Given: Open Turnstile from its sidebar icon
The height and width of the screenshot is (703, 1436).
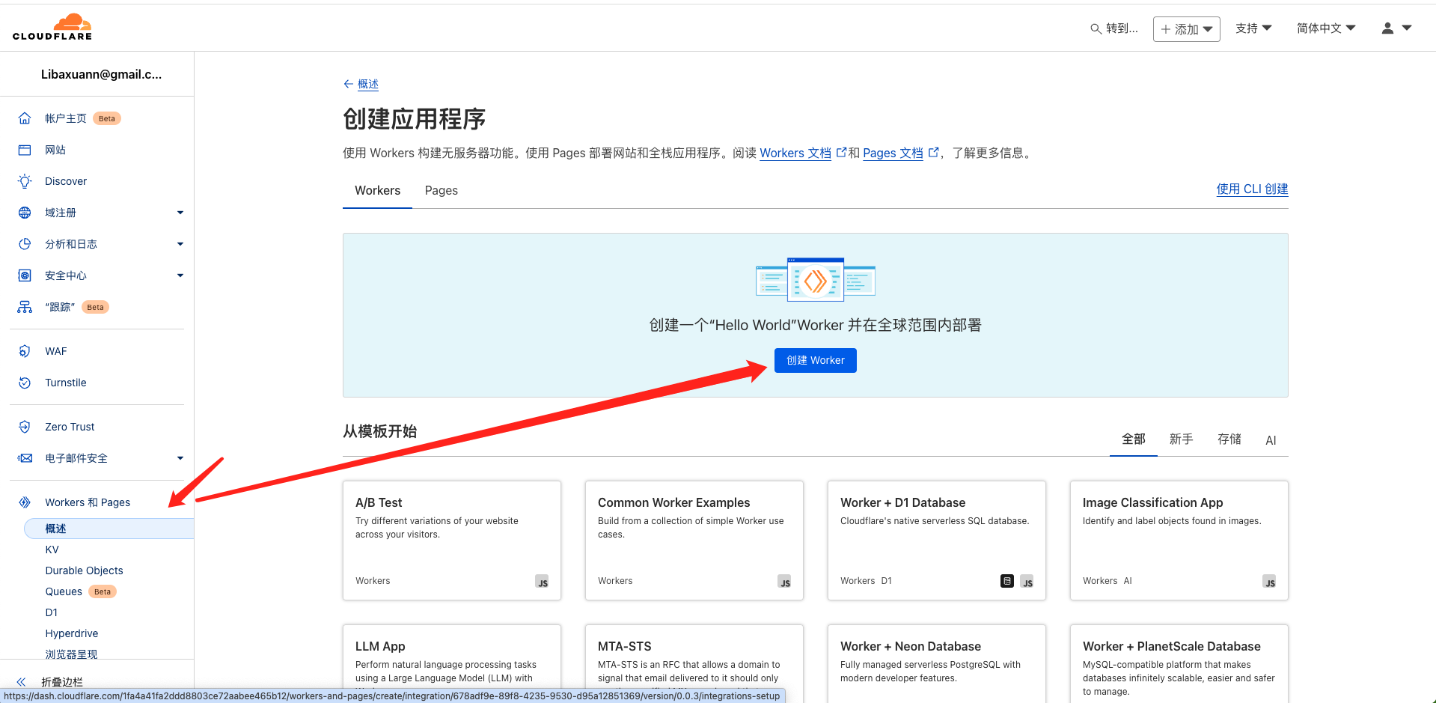Looking at the screenshot, I should [x=25, y=383].
